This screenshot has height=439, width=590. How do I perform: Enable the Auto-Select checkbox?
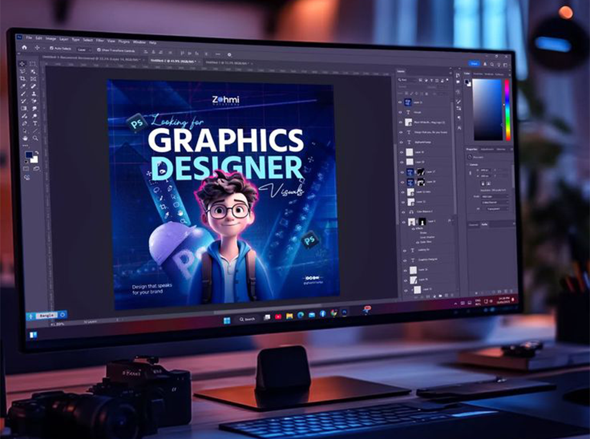click(52, 48)
